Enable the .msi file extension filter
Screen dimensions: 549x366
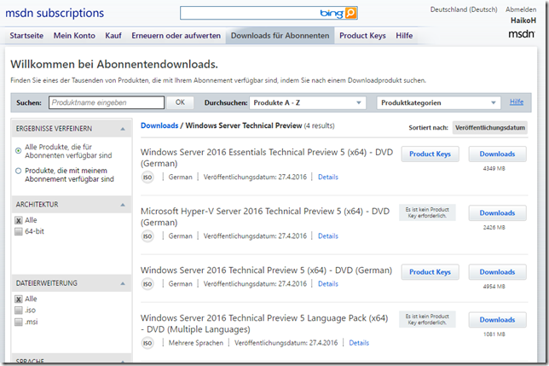coord(19,322)
